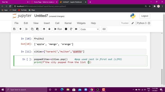The height and width of the screenshot is (92, 165).
Task: Open the Cell menu
Action: point(57,23)
